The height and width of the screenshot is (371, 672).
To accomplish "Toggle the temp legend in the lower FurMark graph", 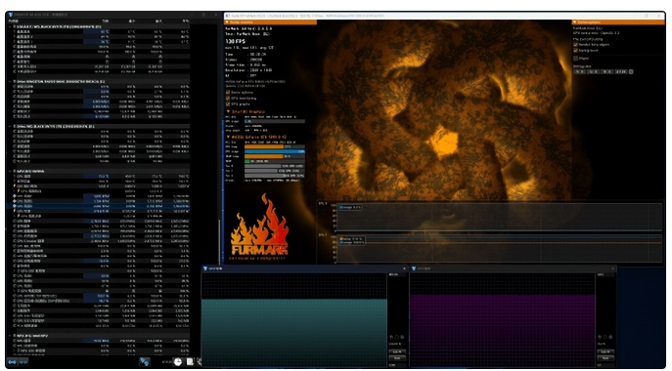I will click(351, 239).
